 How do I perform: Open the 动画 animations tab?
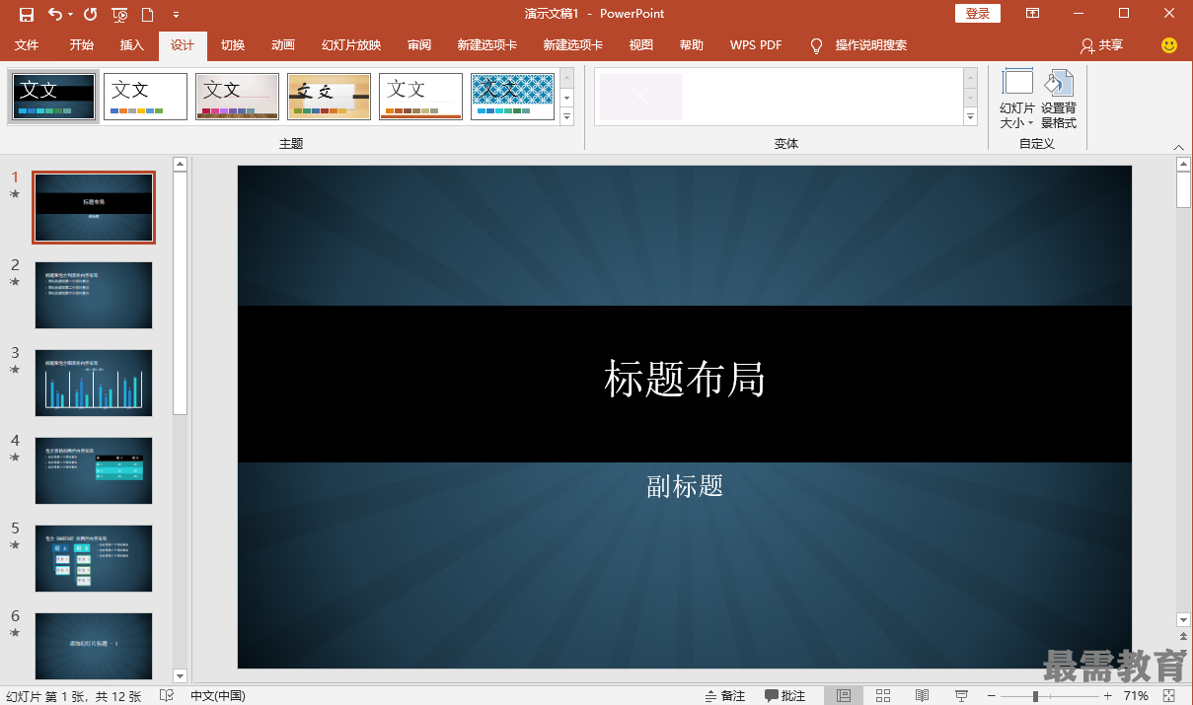[283, 45]
